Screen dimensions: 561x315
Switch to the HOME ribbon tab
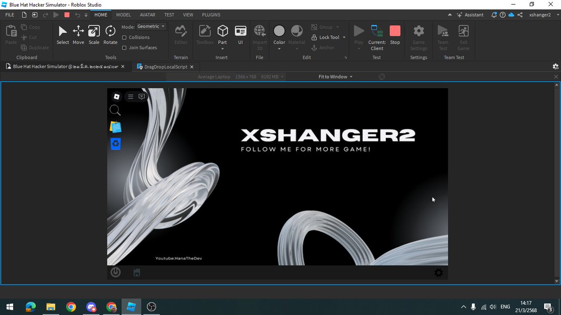pyautogui.click(x=101, y=15)
